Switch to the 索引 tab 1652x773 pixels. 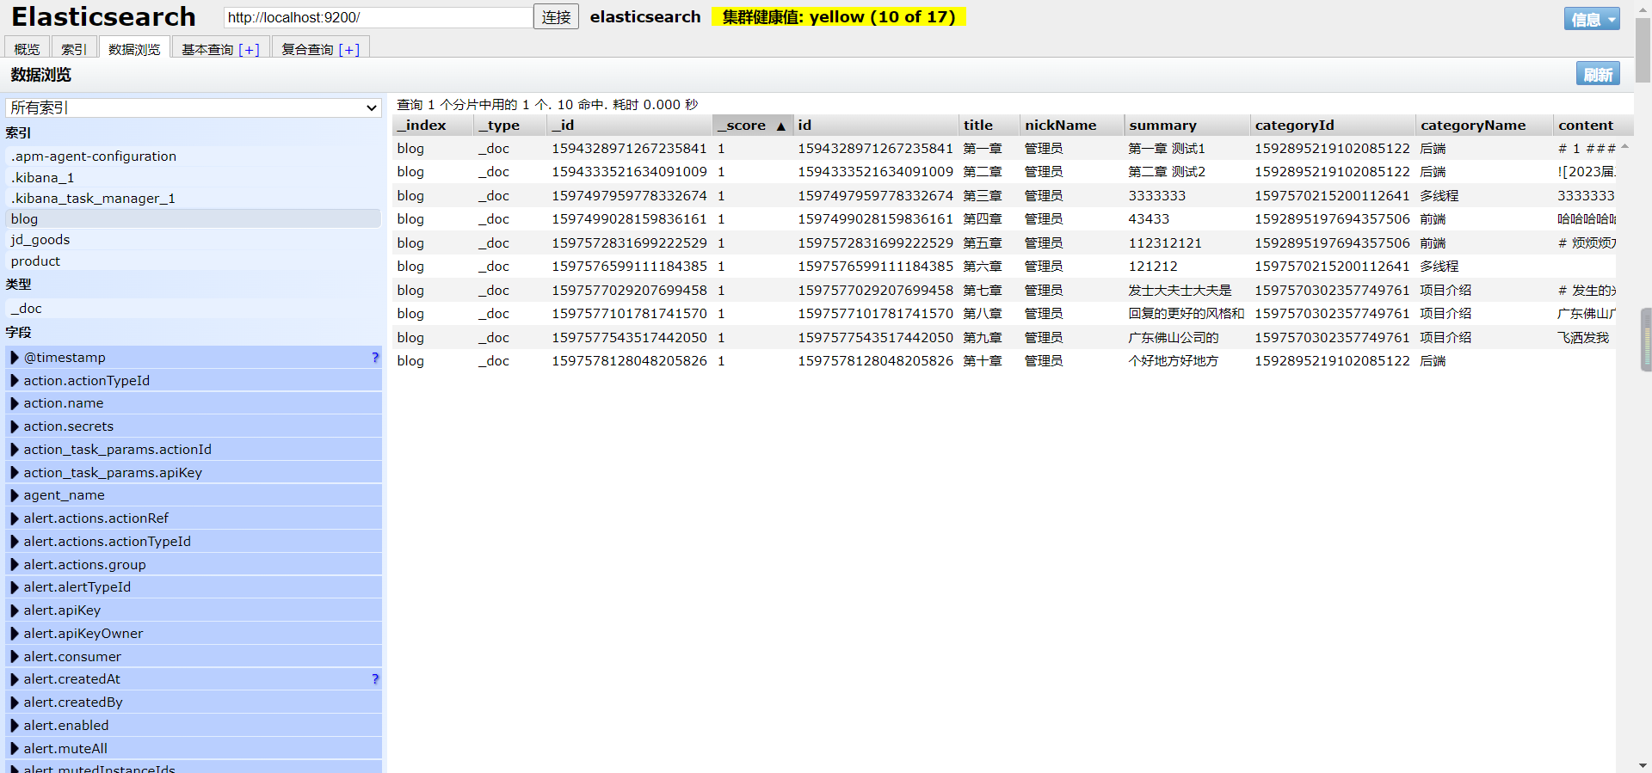[x=74, y=49]
